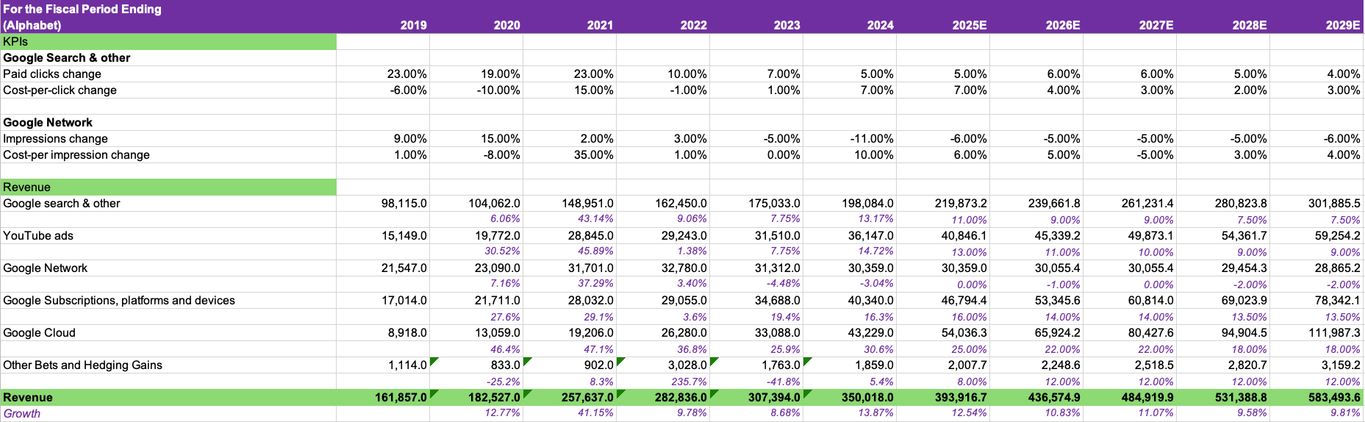Select the 161,857.0 total revenue cell
Screen dimensions: 1365x422
401,398
